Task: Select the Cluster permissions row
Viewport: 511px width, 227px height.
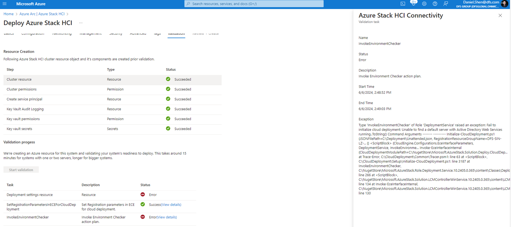Action: pos(112,89)
